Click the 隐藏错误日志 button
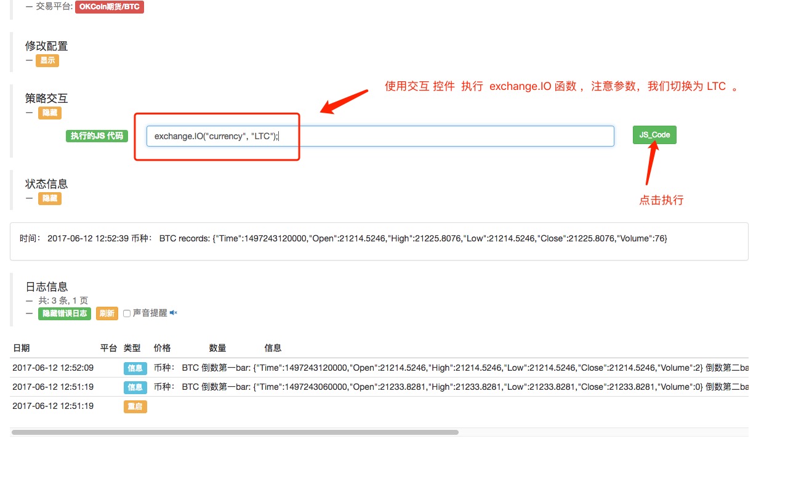This screenshot has width=788, height=481. tap(65, 313)
